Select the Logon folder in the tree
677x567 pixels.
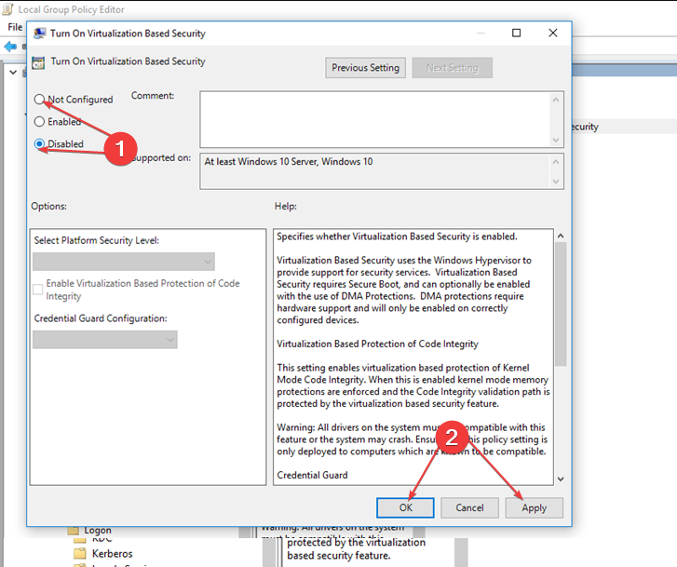point(98,531)
